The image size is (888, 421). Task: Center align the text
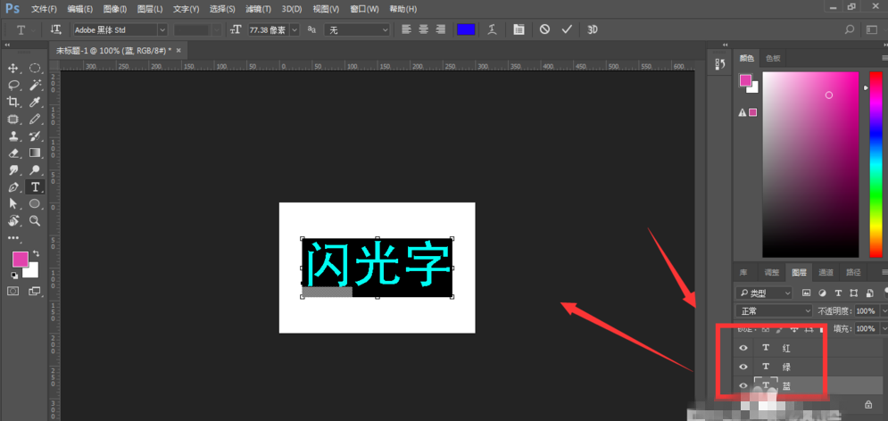point(424,29)
